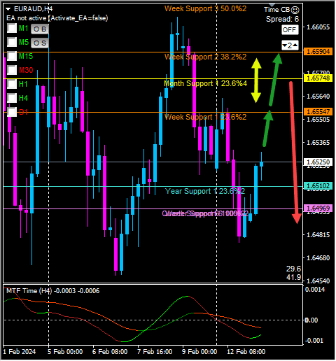Click the 'Time CB' label
Viewport: 336px width, 361px height.
pyautogui.click(x=276, y=10)
